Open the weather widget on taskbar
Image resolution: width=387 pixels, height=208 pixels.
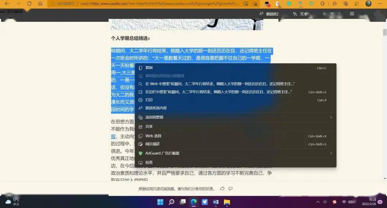(12, 202)
